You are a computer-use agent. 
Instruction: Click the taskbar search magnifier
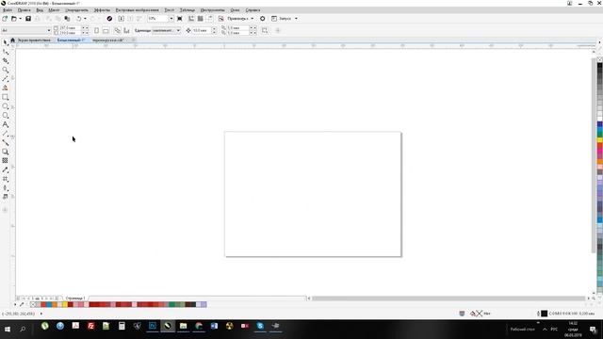tap(23, 329)
